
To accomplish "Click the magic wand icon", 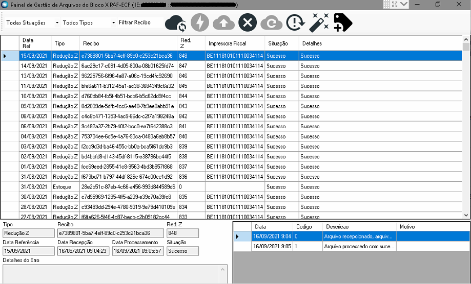I will click(x=319, y=22).
